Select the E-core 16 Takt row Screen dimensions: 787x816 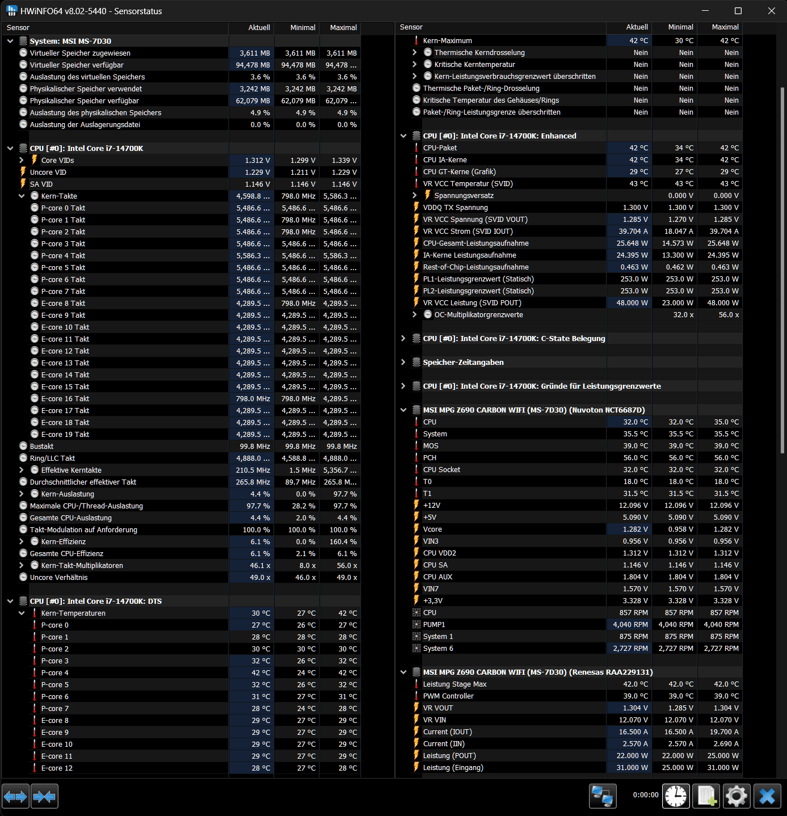point(182,398)
